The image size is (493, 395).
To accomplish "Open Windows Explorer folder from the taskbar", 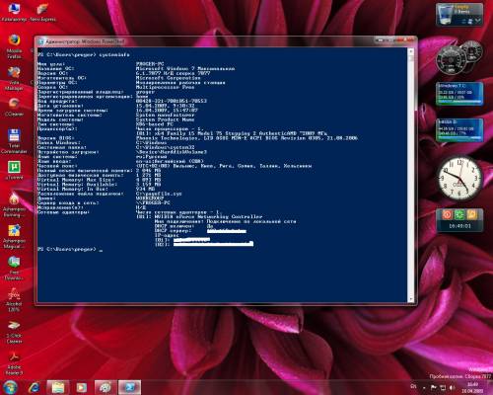I will 58,387.
